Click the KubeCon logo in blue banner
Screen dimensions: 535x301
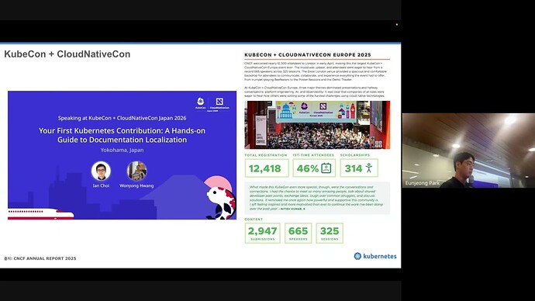point(201,103)
